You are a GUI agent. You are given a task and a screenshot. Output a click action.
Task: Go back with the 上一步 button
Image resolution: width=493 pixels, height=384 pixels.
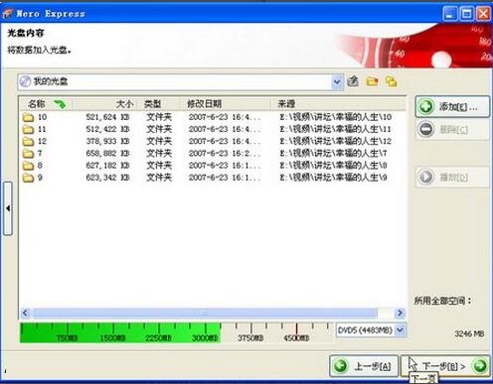click(x=364, y=366)
